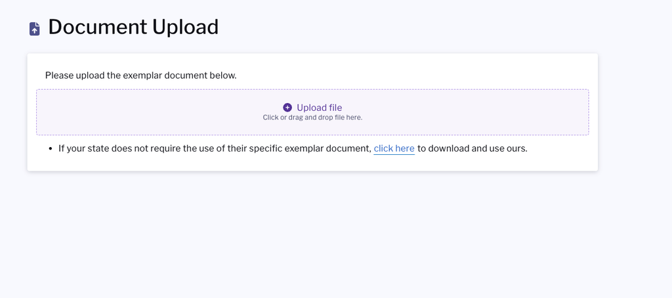The image size is (672, 298).
Task: Click the document upload icon beside the heading
Action: tap(35, 29)
